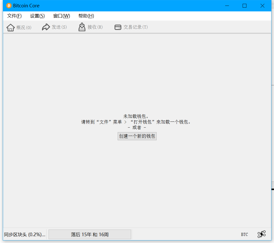Open the 设置(S) menu
274x243 pixels.
coord(37,16)
